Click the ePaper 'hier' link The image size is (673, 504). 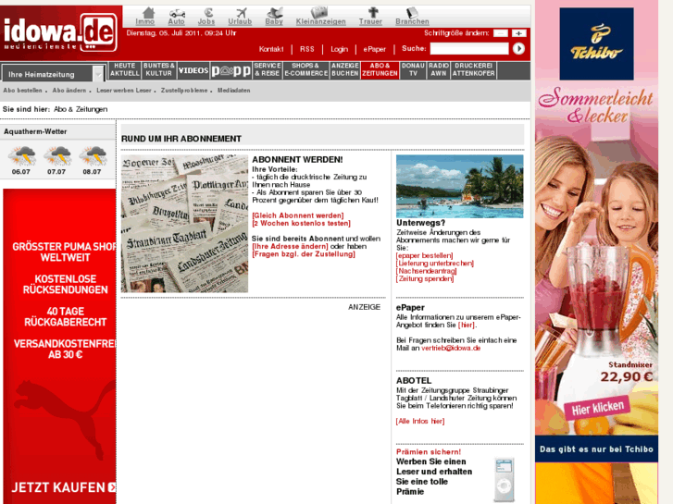(x=467, y=326)
